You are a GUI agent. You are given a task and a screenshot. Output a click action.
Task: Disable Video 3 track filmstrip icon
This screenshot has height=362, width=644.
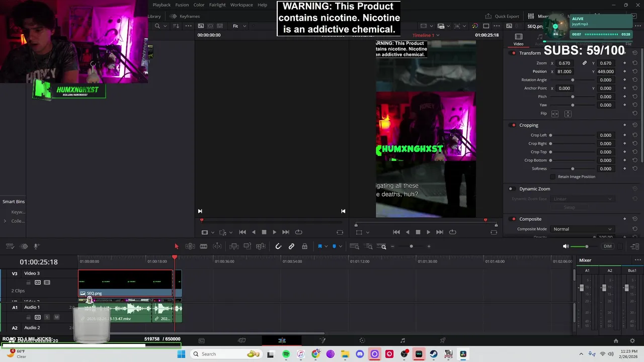tap(47, 283)
